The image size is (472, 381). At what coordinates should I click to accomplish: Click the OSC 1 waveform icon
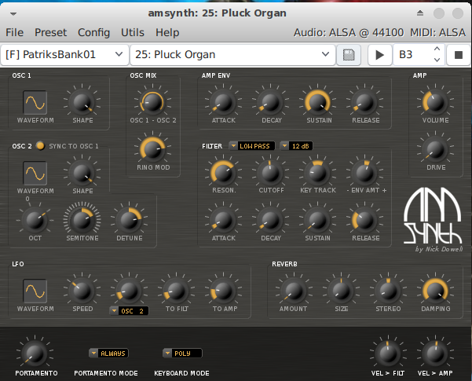tap(35, 102)
